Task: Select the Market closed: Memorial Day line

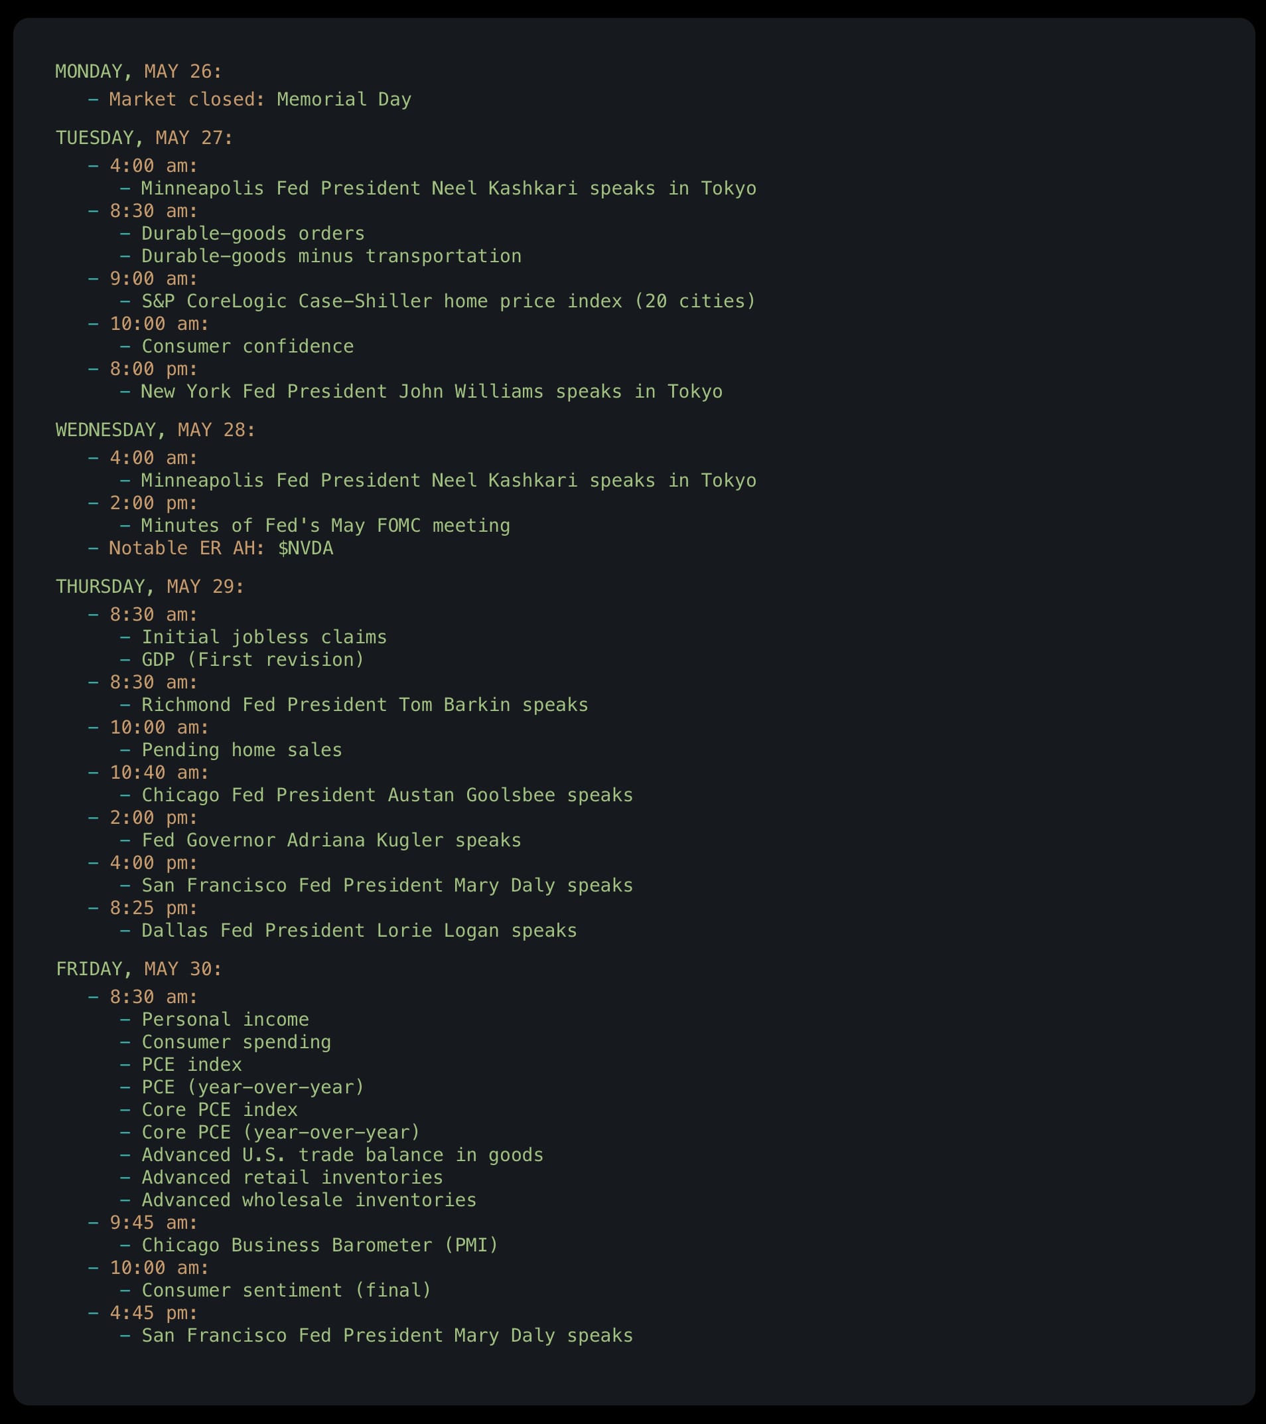Action: [259, 100]
